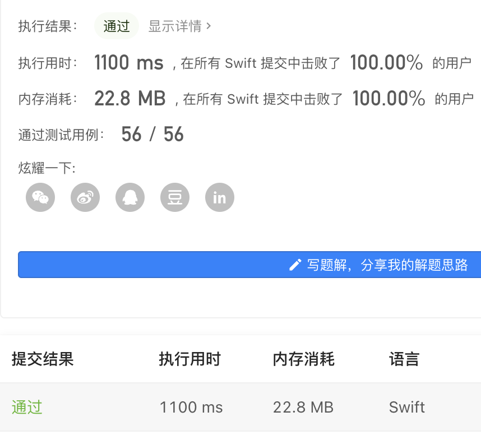Share result via WeChat icon
Viewport: 481px width, 435px height.
(x=40, y=197)
